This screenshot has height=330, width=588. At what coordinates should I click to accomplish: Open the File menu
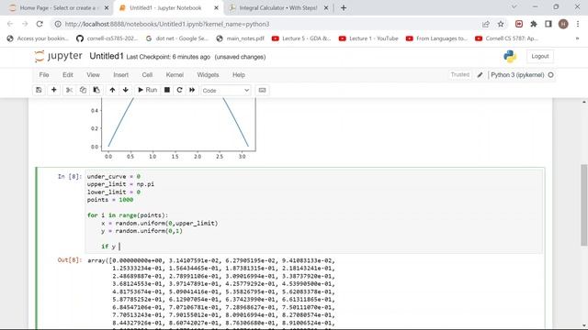pos(44,75)
